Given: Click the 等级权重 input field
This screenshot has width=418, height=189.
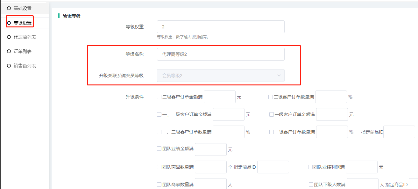Looking at the screenshot, I should 221,27.
